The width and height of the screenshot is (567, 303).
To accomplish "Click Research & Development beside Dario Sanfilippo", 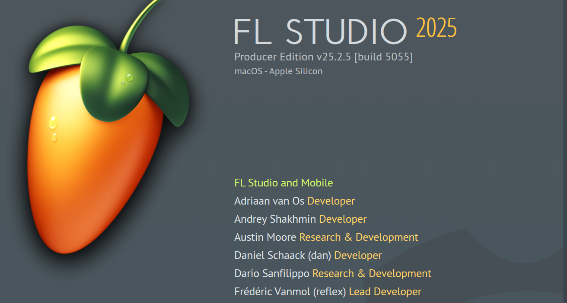I will coord(372,274).
